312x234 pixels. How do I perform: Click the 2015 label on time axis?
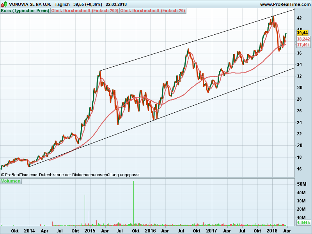pos(90,230)
